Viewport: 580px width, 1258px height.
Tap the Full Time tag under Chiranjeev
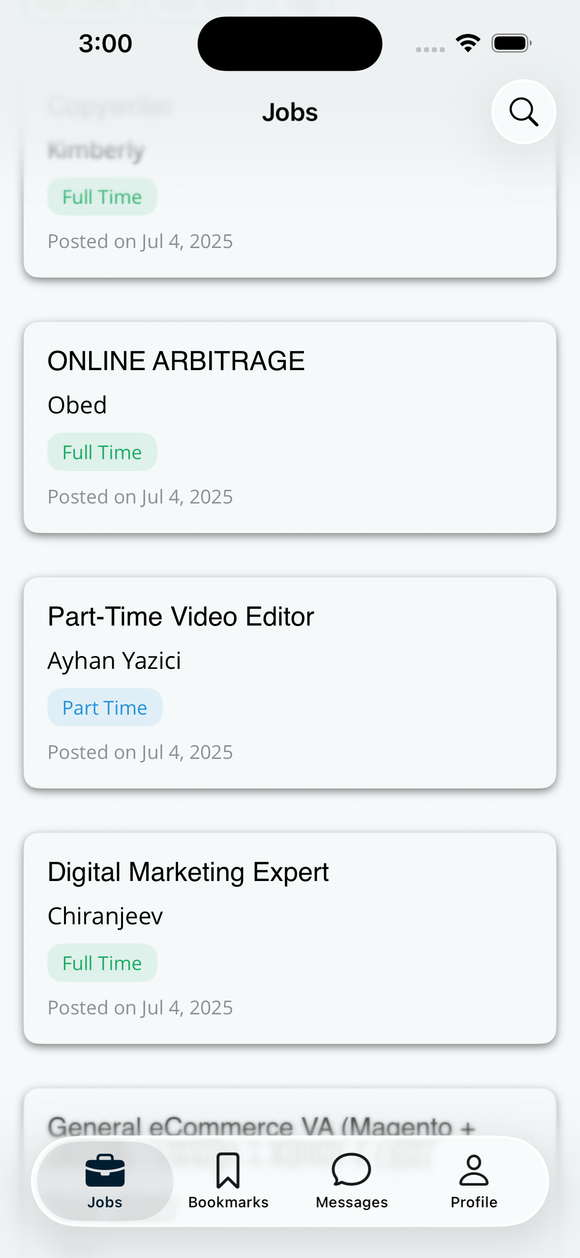point(102,963)
